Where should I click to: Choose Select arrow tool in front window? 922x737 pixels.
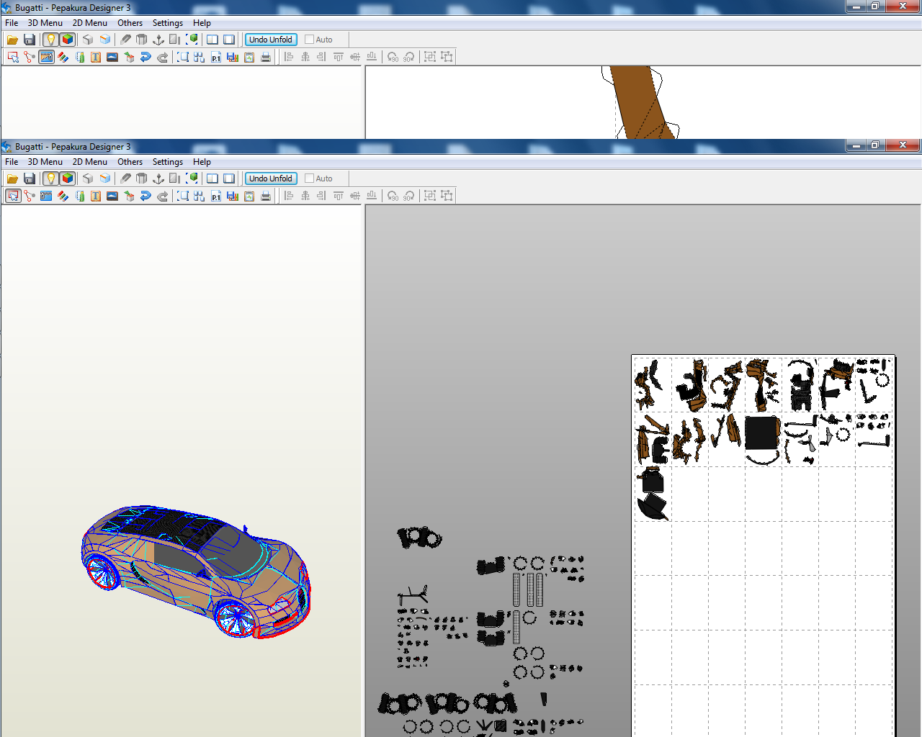(13, 196)
